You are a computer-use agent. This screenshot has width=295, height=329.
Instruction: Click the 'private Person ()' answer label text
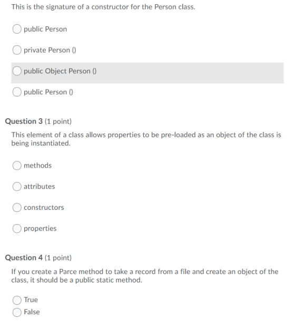coord(50,50)
